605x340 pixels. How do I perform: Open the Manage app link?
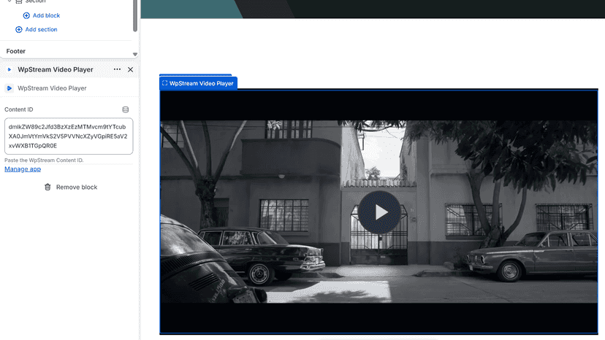tap(23, 169)
